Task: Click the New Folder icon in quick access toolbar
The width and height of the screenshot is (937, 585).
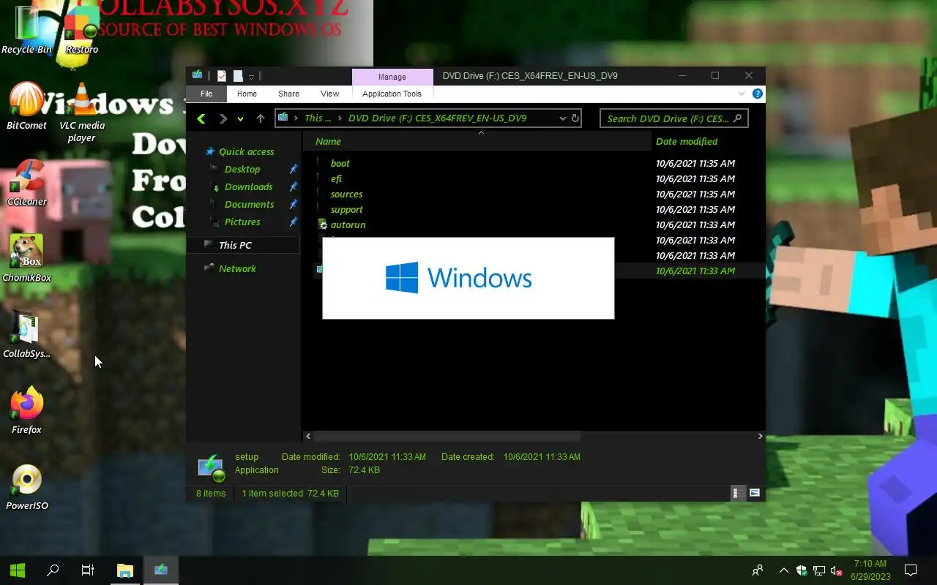Action: point(238,75)
